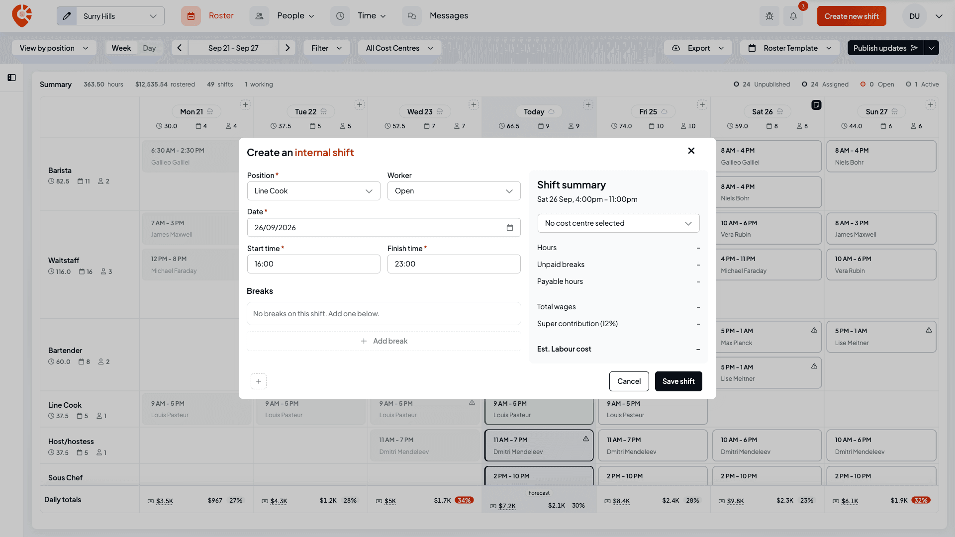This screenshot has height=537, width=955.
Task: Open the View by position dropdown
Action: click(x=54, y=48)
